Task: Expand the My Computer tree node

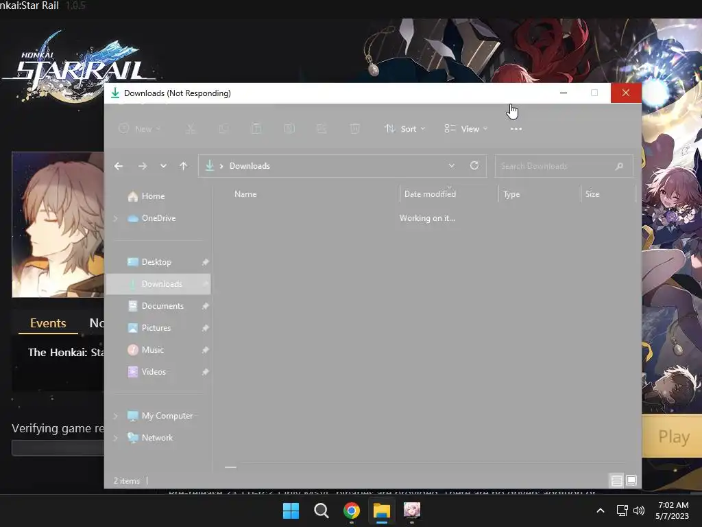Action: click(115, 417)
